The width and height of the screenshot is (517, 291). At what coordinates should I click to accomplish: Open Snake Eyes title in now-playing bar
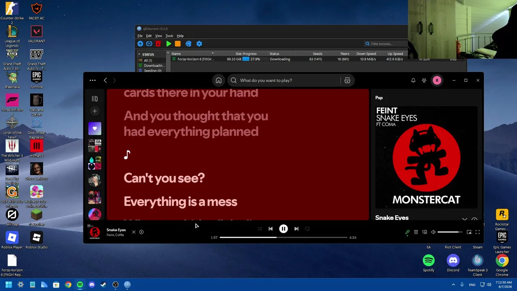click(116, 230)
